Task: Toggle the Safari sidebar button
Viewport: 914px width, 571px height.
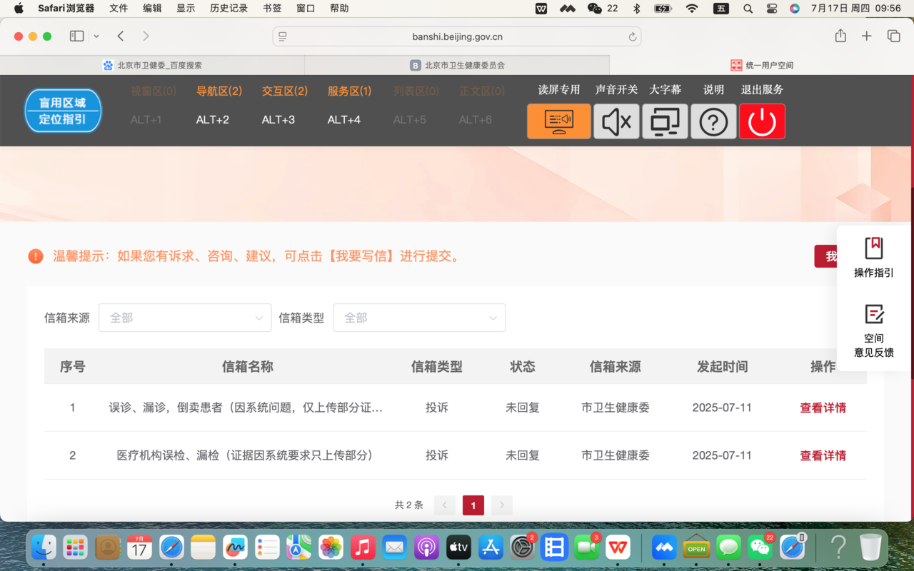Action: click(76, 36)
